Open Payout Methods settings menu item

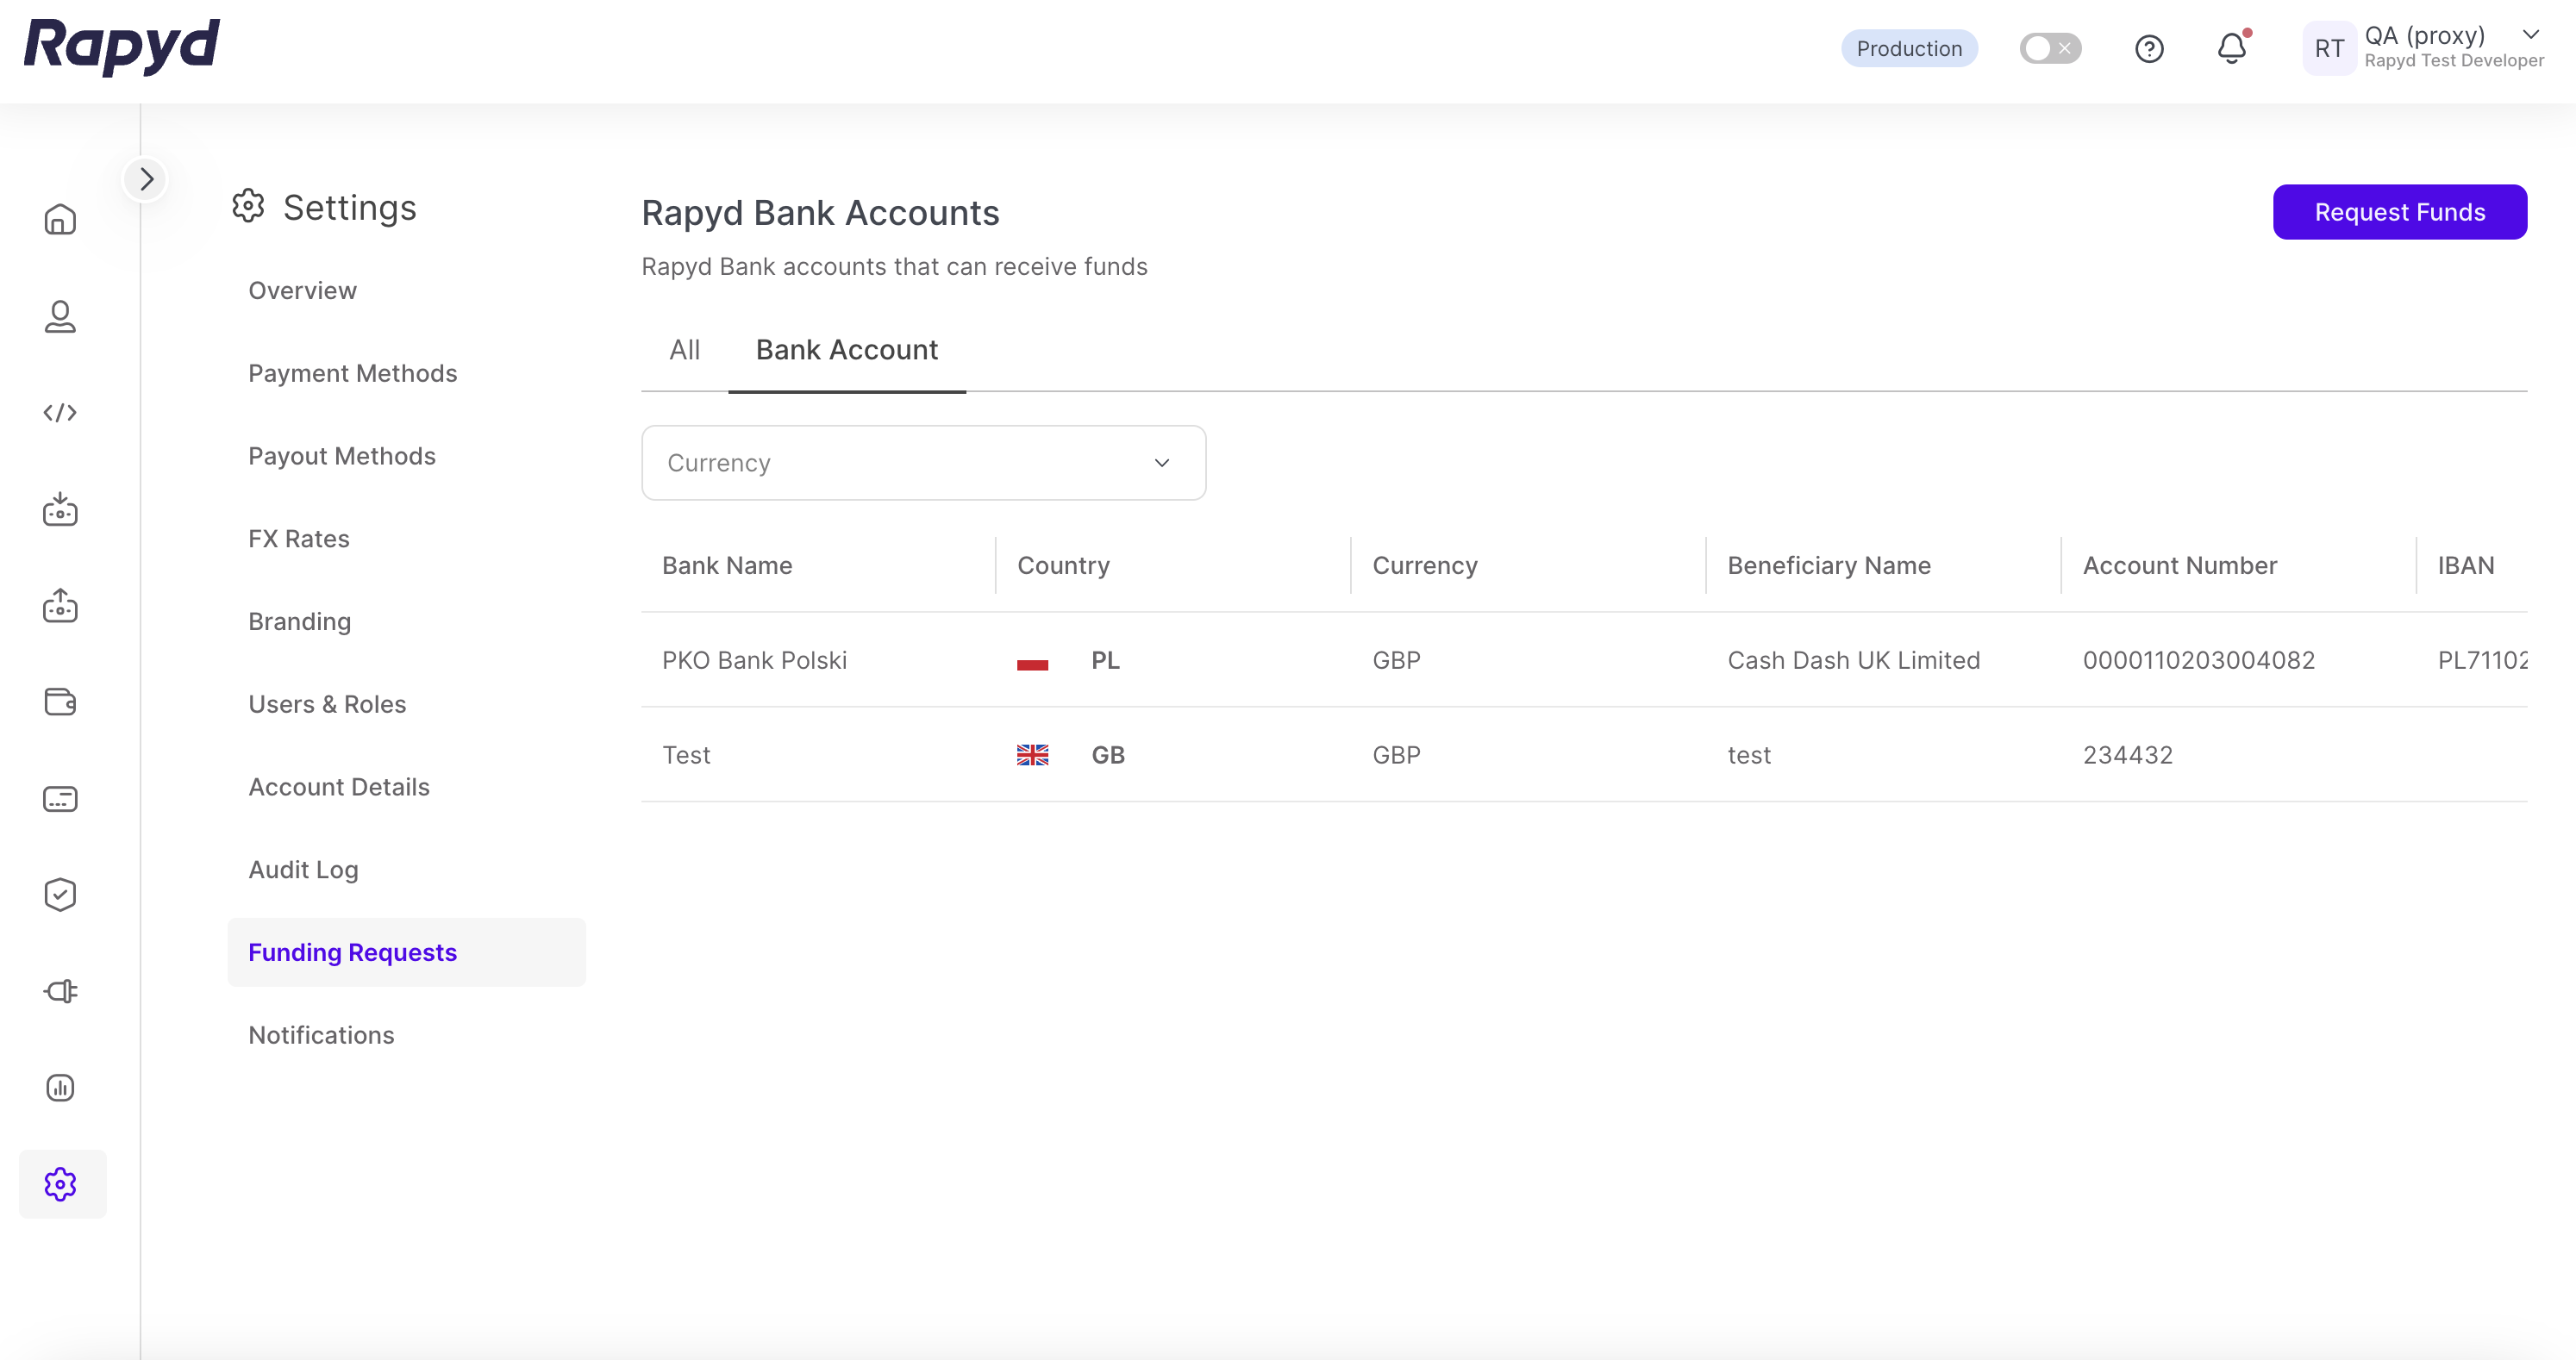pyautogui.click(x=342, y=456)
